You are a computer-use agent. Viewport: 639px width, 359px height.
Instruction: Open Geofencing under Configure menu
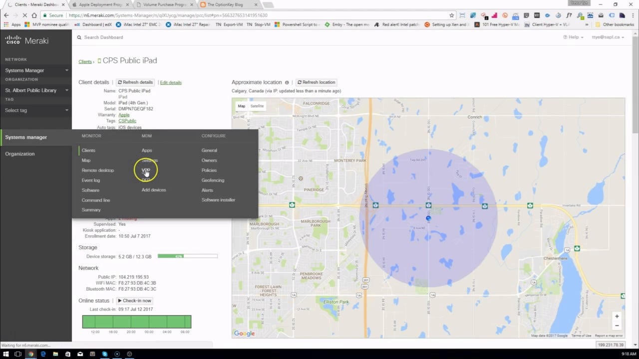[x=213, y=180]
